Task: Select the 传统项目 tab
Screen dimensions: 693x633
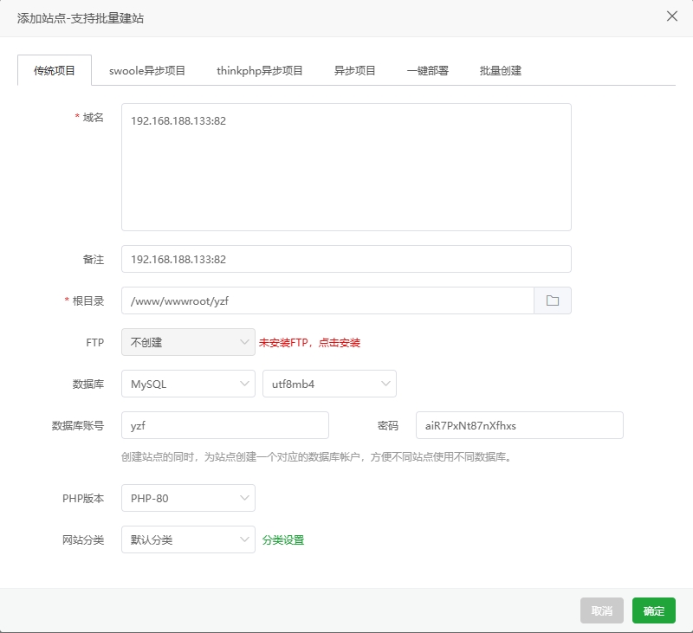Action: (x=55, y=71)
